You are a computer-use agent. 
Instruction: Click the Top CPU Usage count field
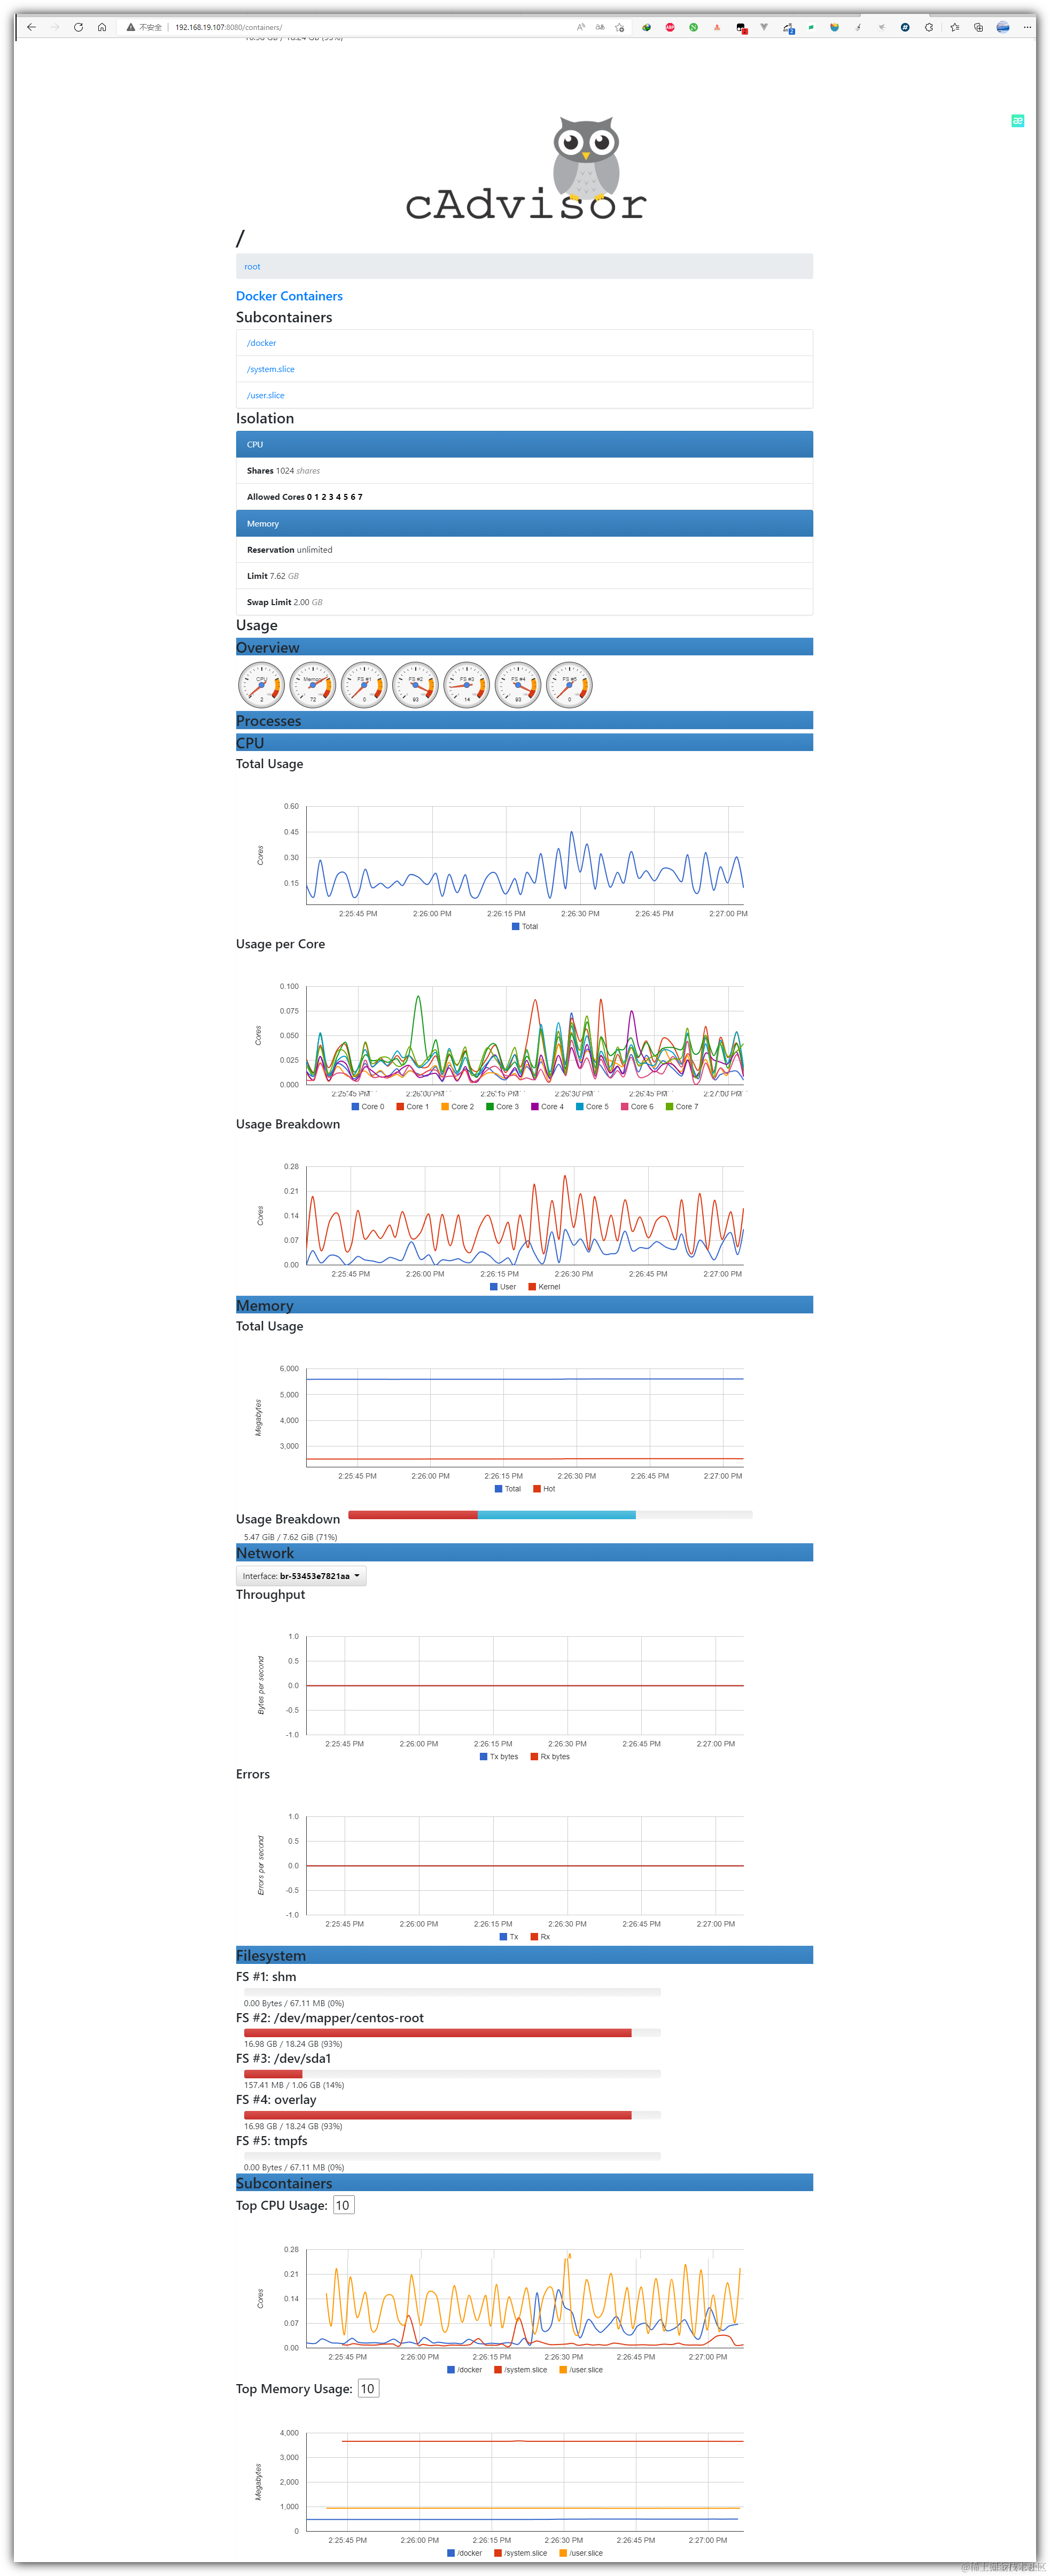point(343,2205)
